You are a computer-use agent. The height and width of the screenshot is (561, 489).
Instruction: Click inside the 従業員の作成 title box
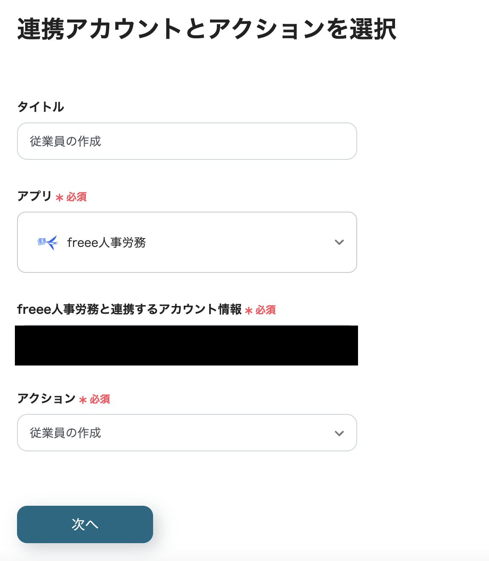[187, 141]
